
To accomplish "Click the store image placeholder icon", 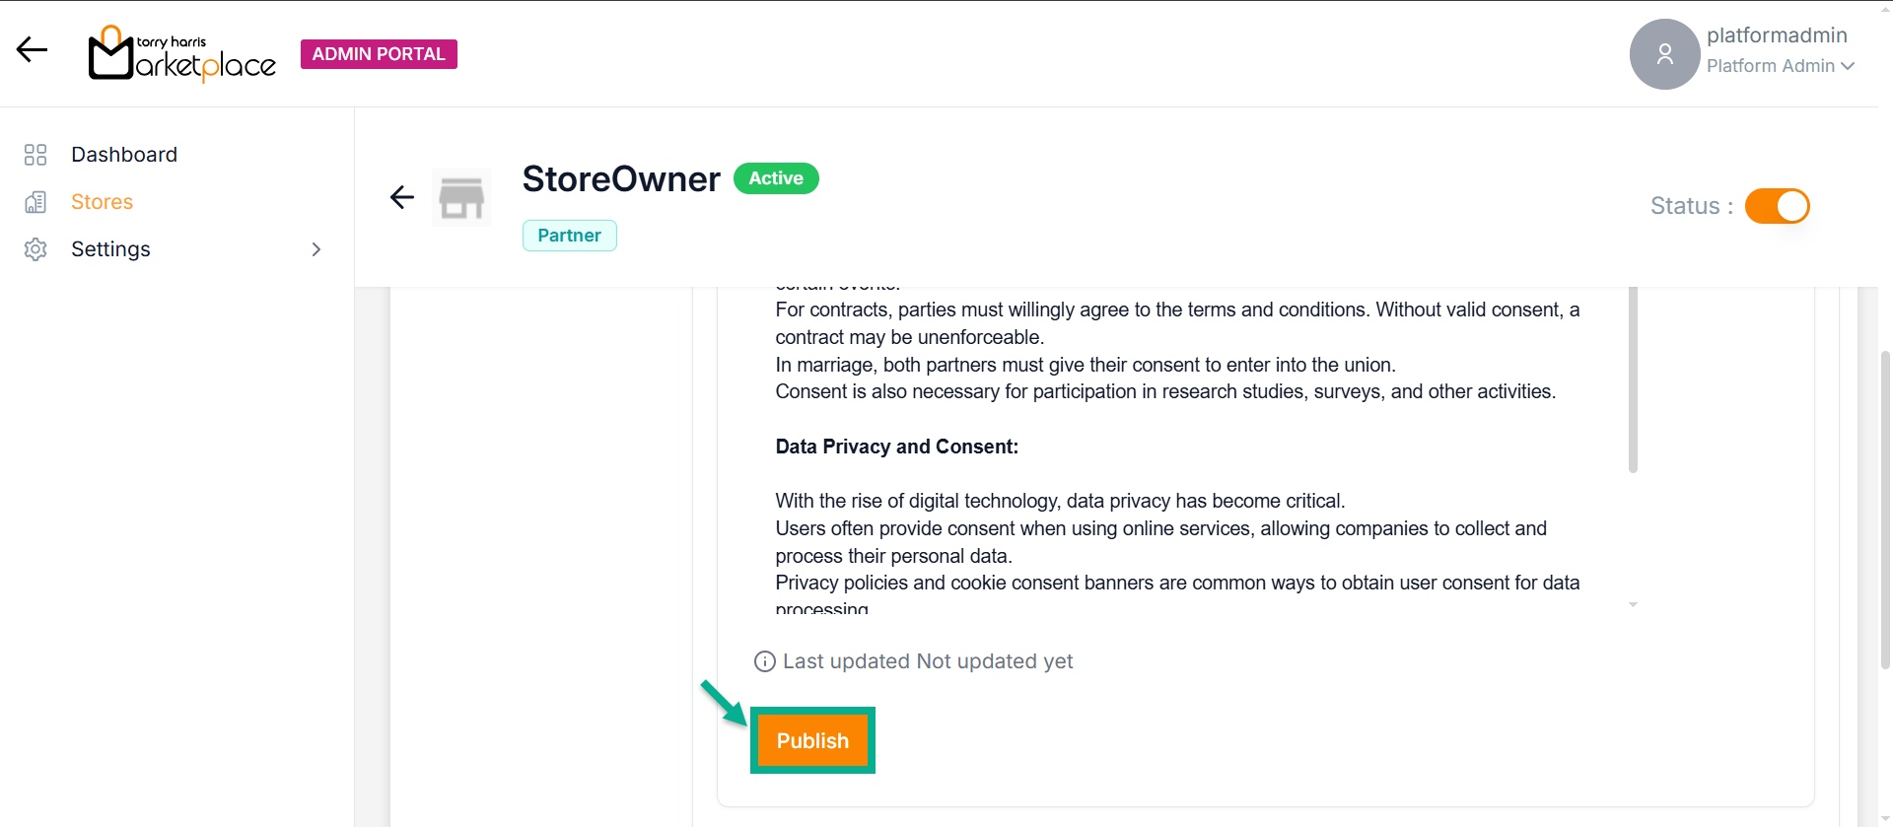I will click(461, 198).
